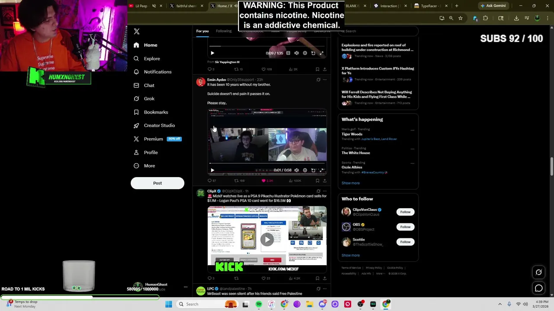
Task: Enter fullscreen on the Emin Aydın video
Action: [x=321, y=170]
